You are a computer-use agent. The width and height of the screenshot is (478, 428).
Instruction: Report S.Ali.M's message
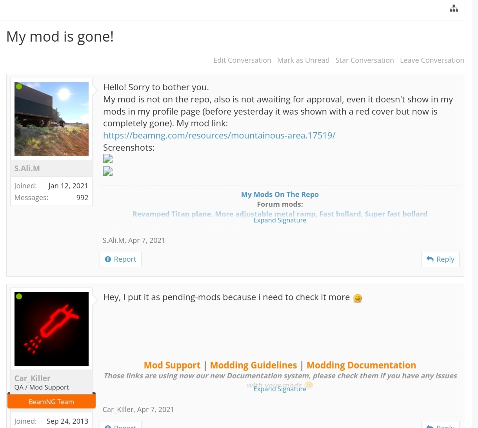120,259
